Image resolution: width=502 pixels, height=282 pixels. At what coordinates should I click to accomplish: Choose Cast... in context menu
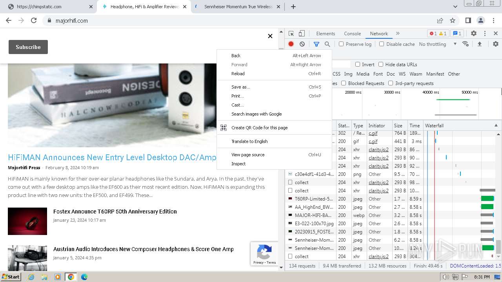pos(275,105)
